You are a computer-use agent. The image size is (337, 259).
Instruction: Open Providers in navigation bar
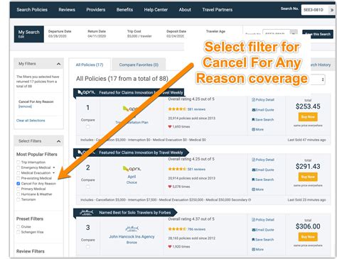point(96,10)
